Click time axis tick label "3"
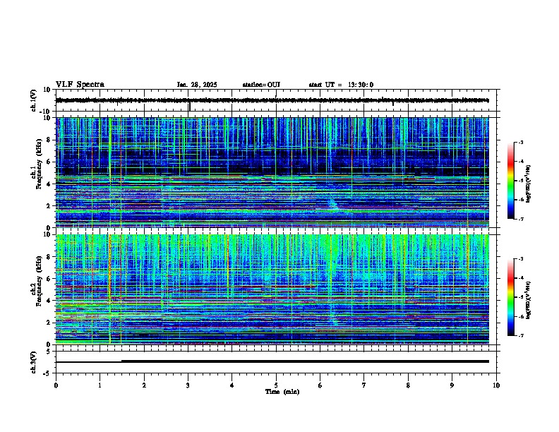The width and height of the screenshot is (559, 432). point(188,385)
